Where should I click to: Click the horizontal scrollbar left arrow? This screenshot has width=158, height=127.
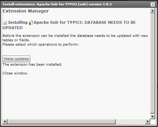[5, 122]
